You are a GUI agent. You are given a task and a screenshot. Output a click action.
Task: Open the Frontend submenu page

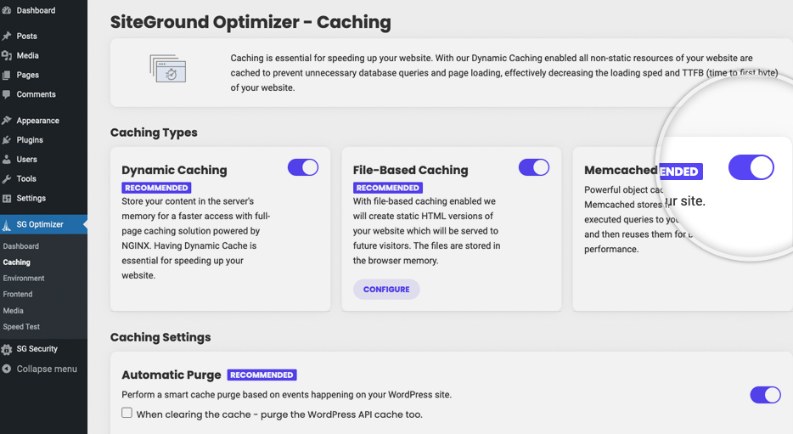18,294
